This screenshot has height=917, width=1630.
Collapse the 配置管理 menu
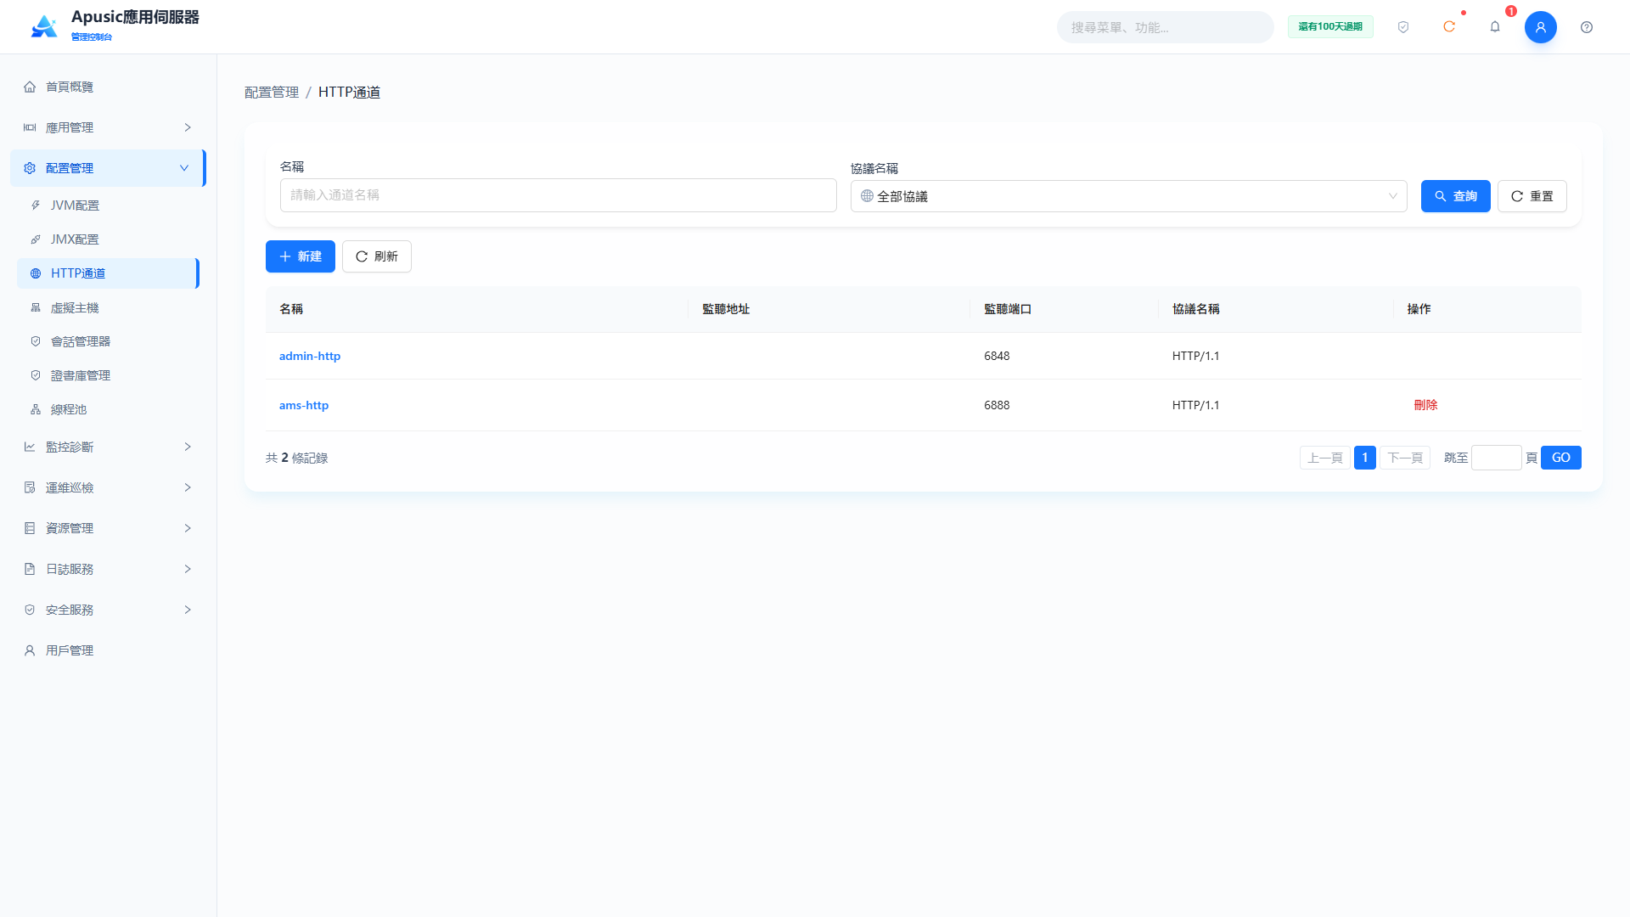108,168
